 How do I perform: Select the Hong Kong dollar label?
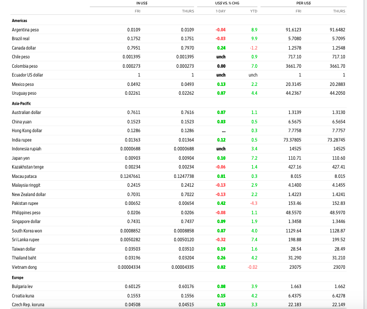click(x=27, y=131)
